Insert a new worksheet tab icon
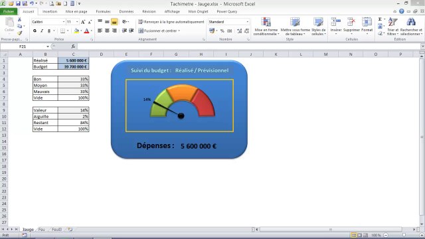 tap(70, 229)
